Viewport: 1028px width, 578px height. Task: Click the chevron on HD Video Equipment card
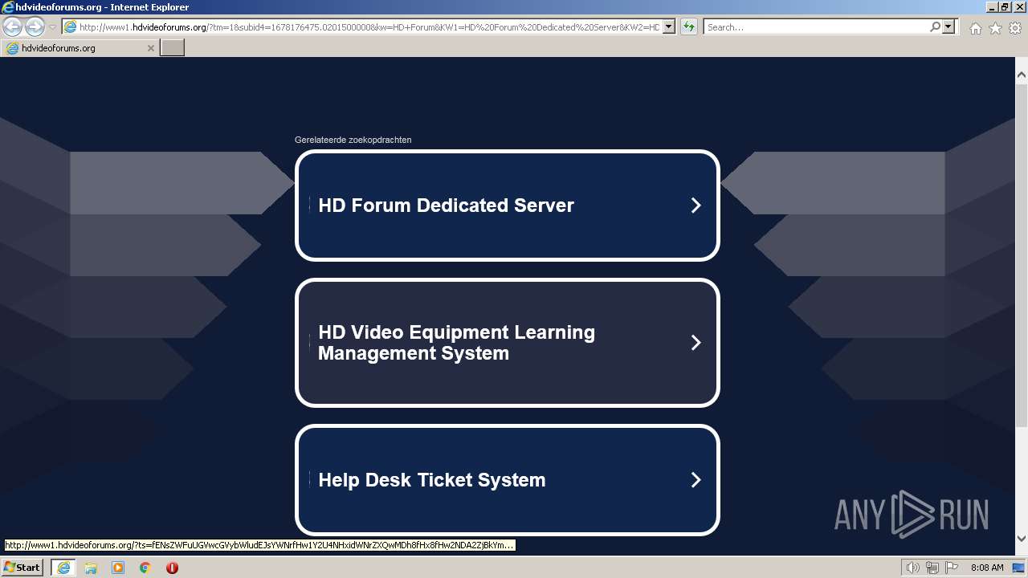coord(696,343)
